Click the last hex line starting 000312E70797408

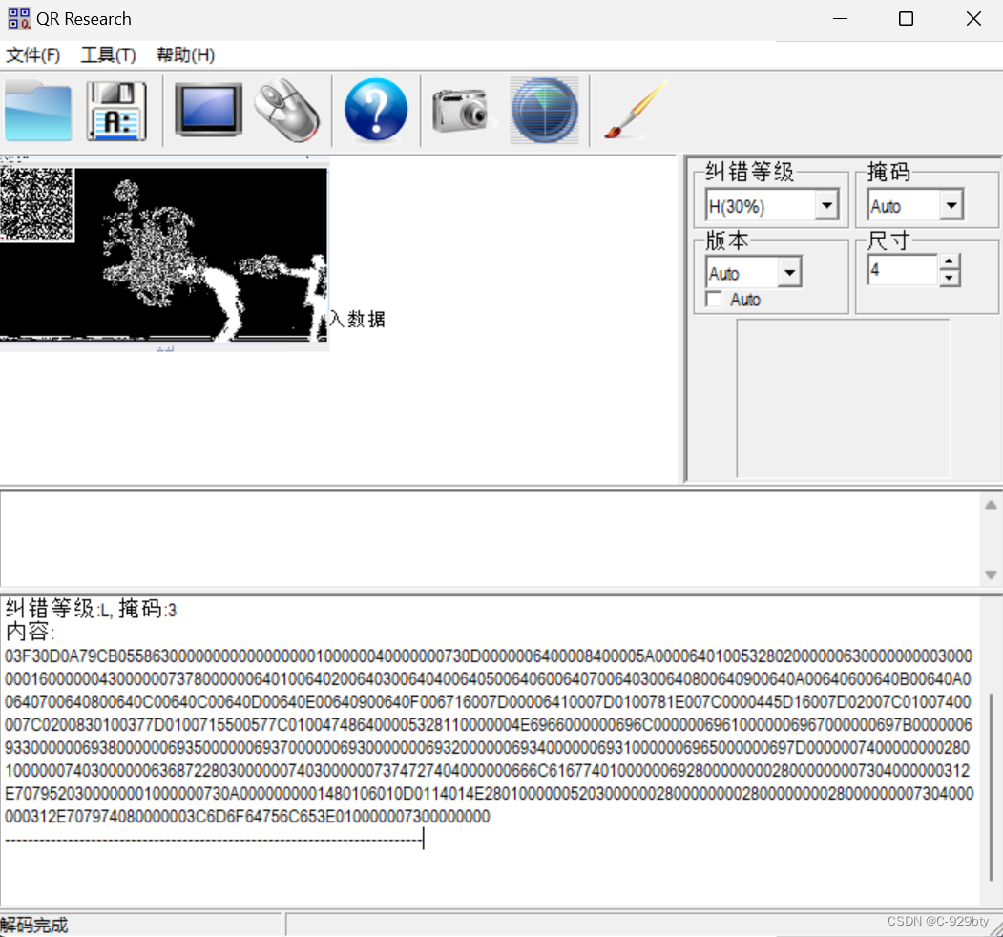click(x=247, y=817)
